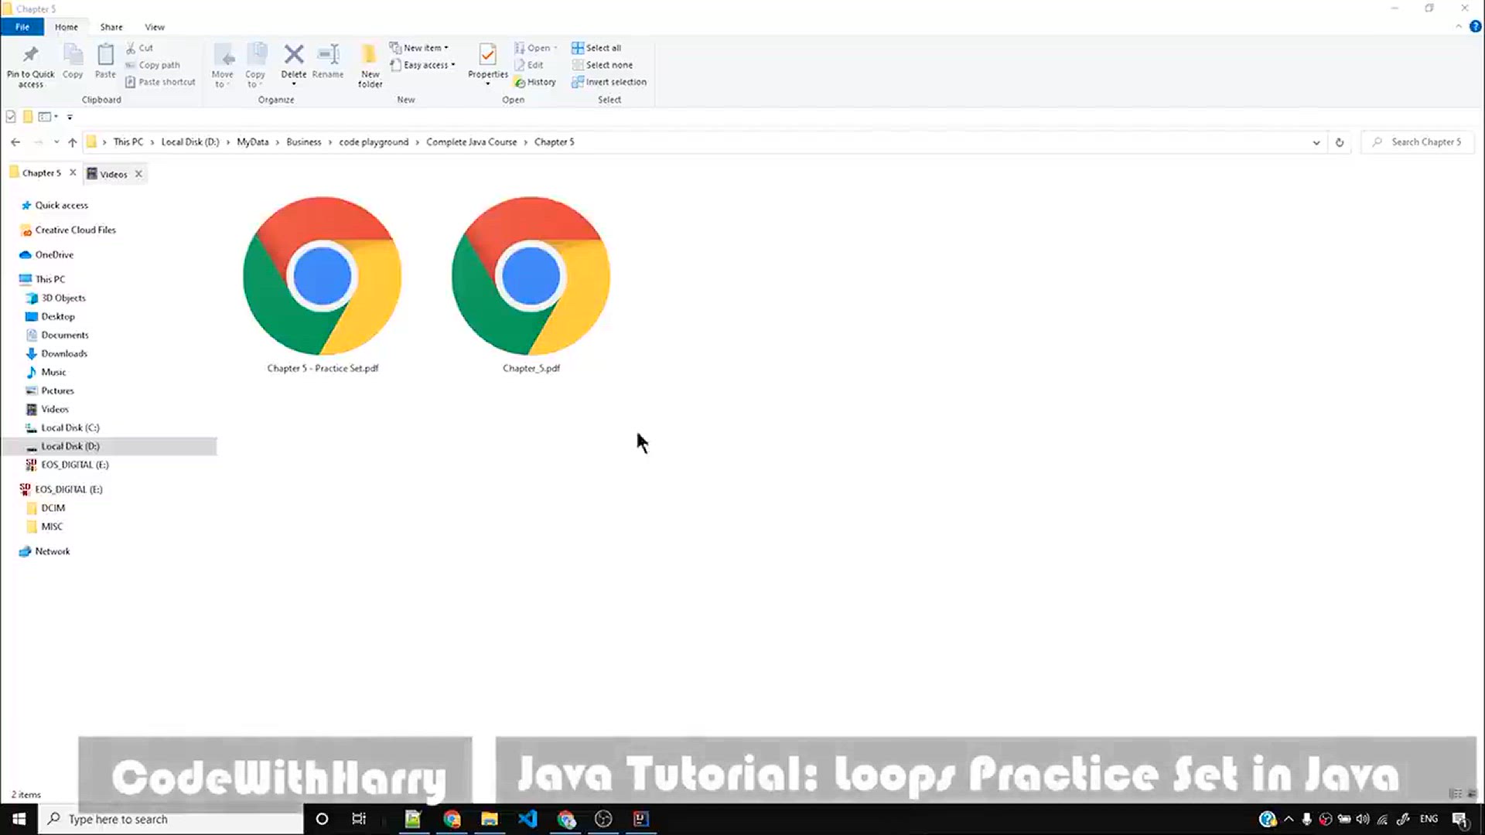Click MyData in the breadcrumb path
This screenshot has width=1485, height=835.
click(x=252, y=142)
